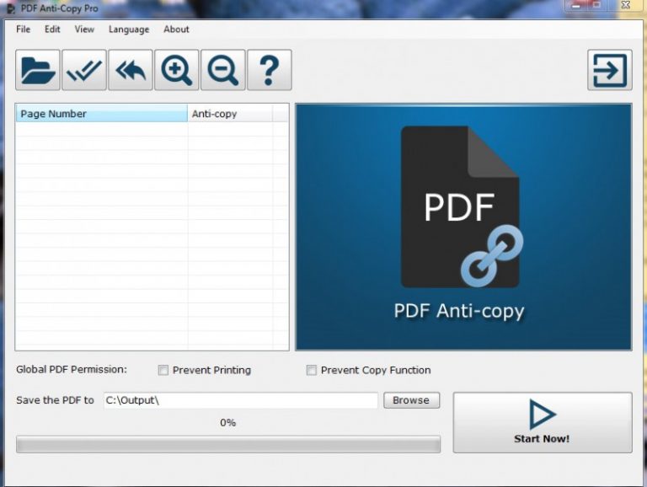The height and width of the screenshot is (487, 647).
Task: Focus the Save the PDF to path field
Action: (x=241, y=400)
